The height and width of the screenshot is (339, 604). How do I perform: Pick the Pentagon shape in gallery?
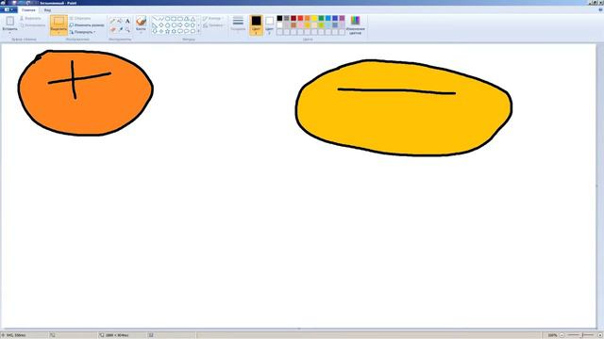pyautogui.click(x=168, y=25)
